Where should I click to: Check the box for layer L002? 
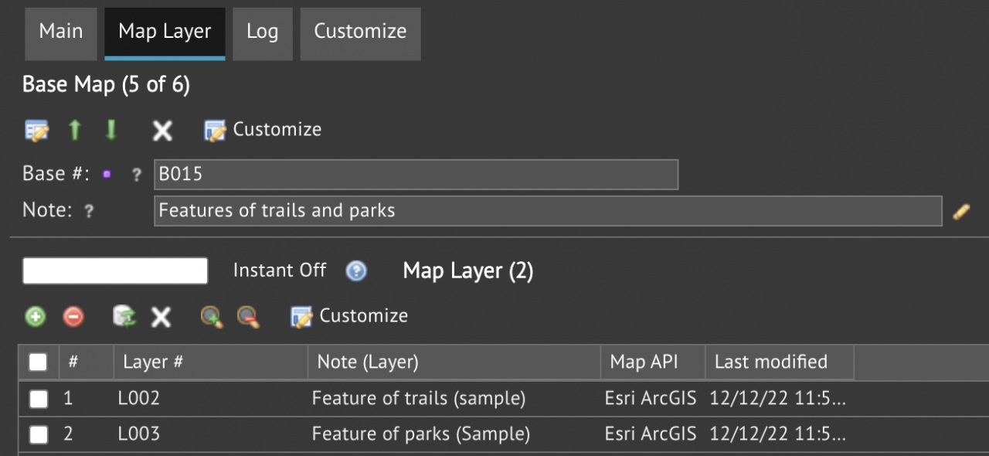38,399
